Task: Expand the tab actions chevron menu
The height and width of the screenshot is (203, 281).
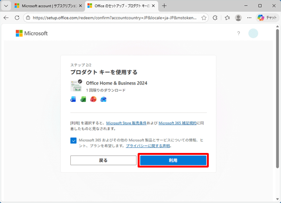Action: coord(6,6)
